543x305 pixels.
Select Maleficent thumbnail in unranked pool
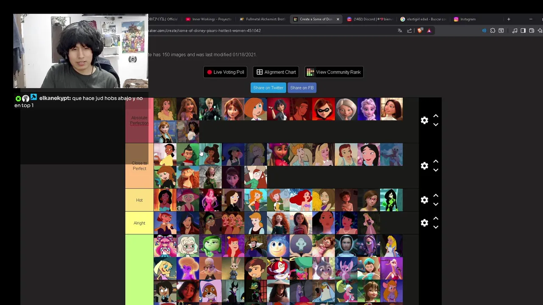[233, 291]
